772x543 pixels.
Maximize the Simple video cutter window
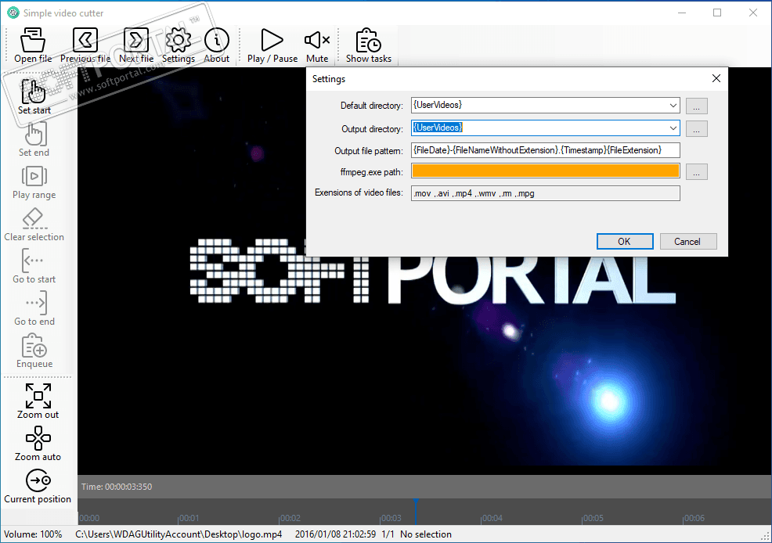[717, 13]
